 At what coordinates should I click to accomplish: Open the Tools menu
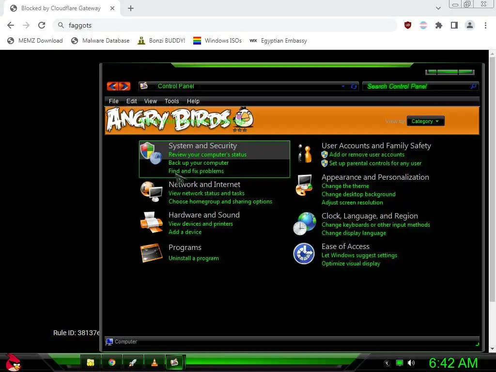[172, 101]
